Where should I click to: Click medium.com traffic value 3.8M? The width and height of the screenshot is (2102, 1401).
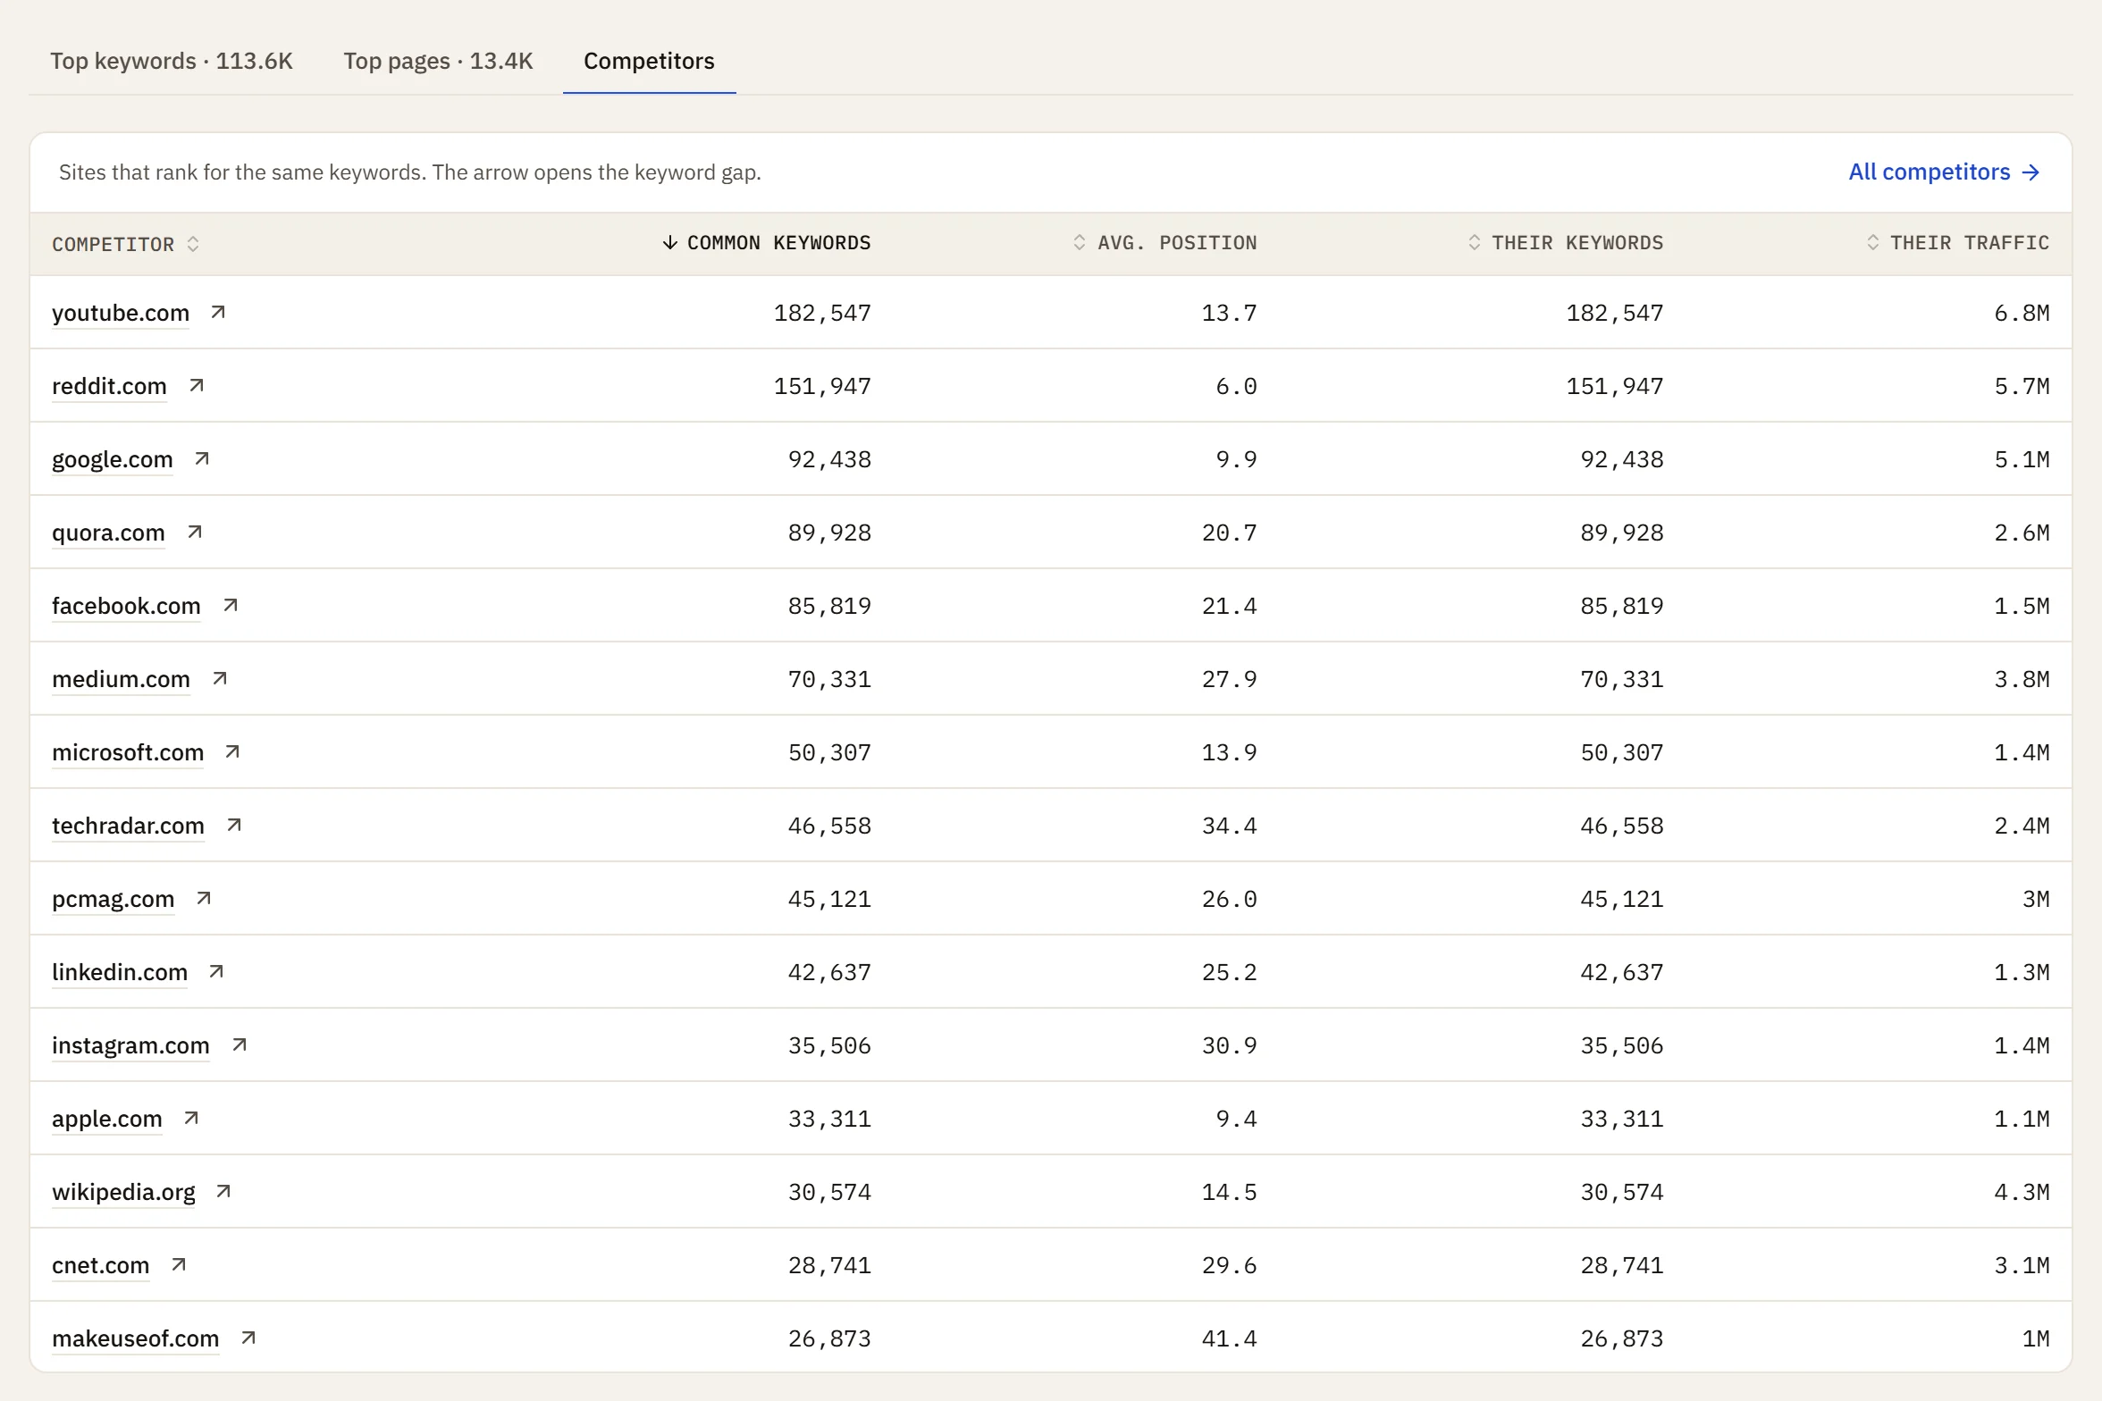2022,679
